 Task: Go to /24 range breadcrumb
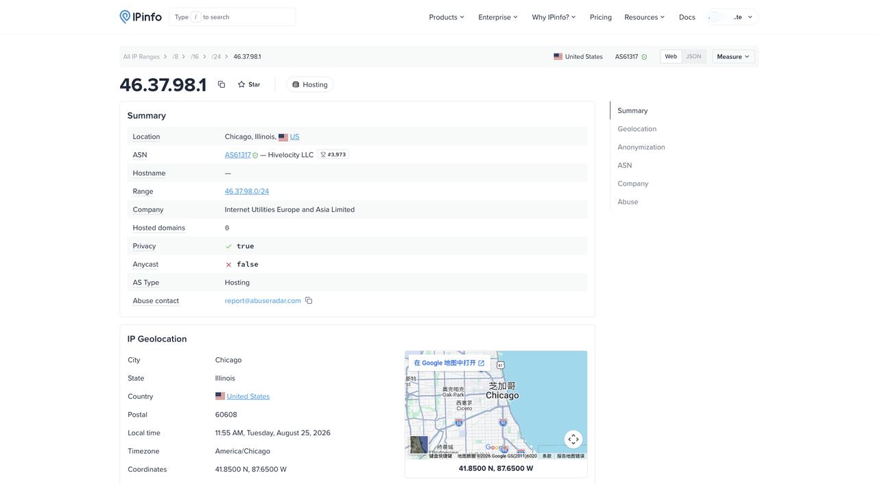(216, 57)
